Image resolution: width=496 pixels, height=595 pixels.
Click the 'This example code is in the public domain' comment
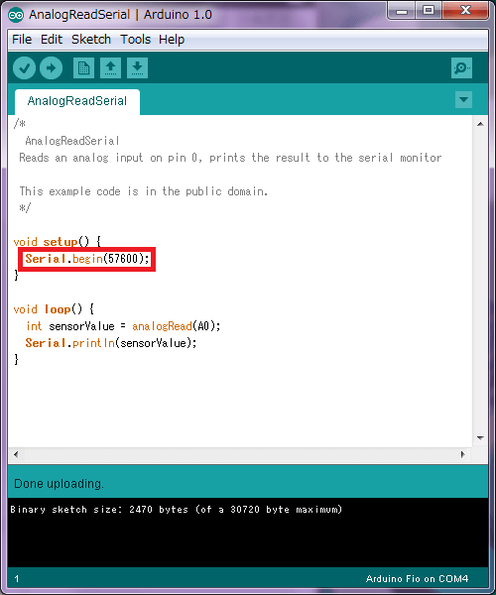coord(144,191)
